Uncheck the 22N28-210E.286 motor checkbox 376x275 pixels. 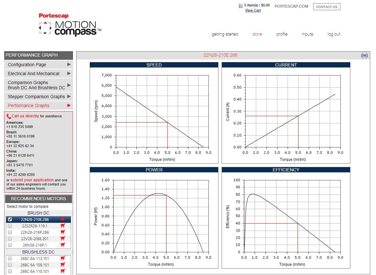(x=10, y=219)
